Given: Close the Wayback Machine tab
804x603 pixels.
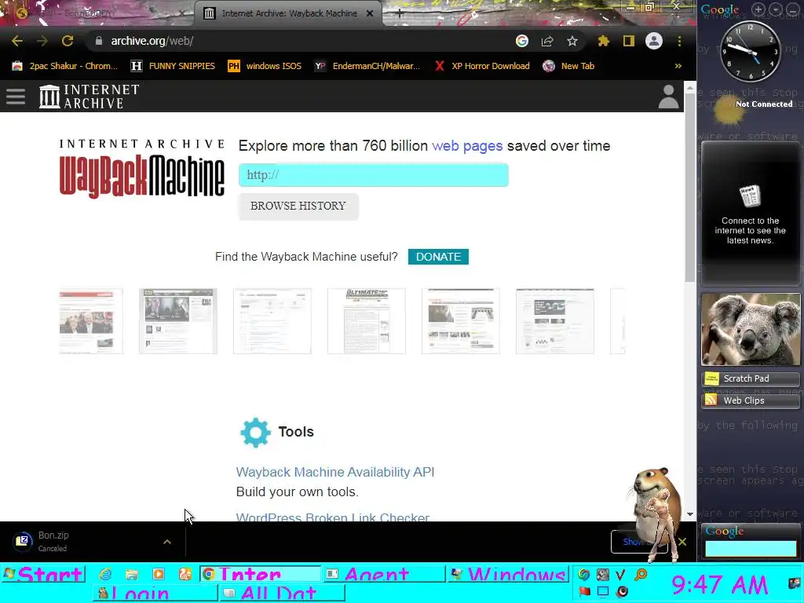Looking at the screenshot, I should coord(370,13).
